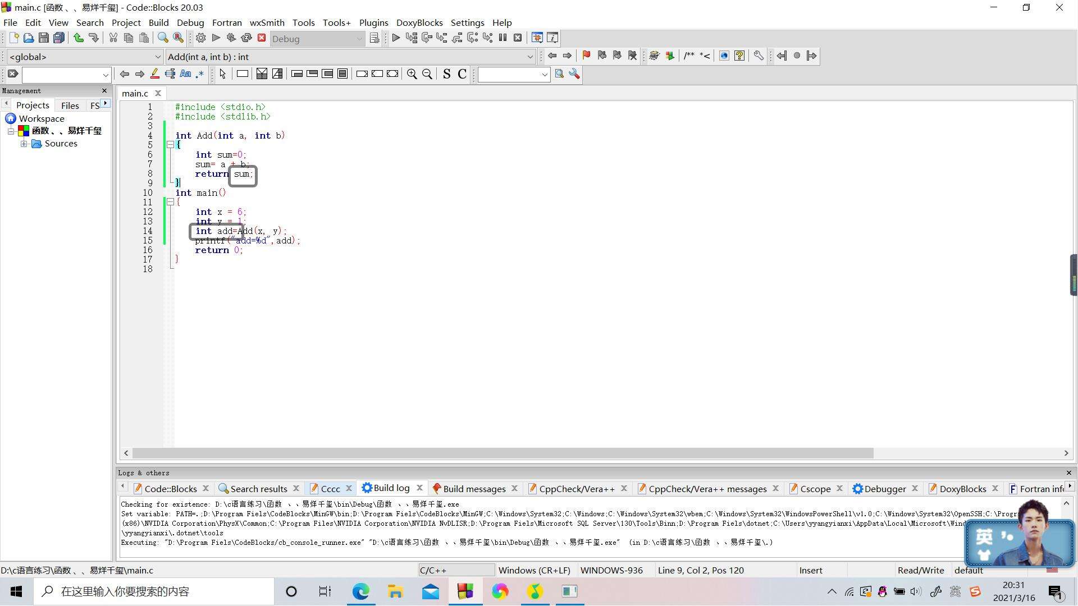Switch to the Build messages tab
The width and height of the screenshot is (1078, 606).
474,489
